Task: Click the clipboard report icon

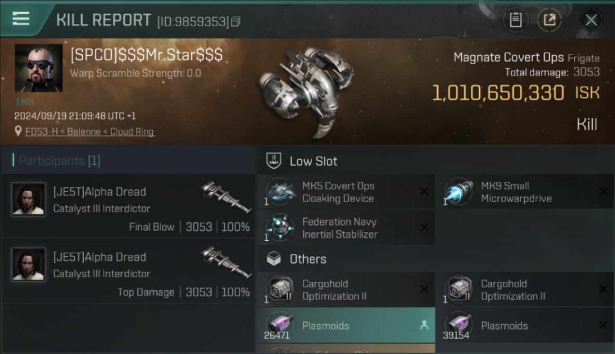Action: (x=515, y=20)
